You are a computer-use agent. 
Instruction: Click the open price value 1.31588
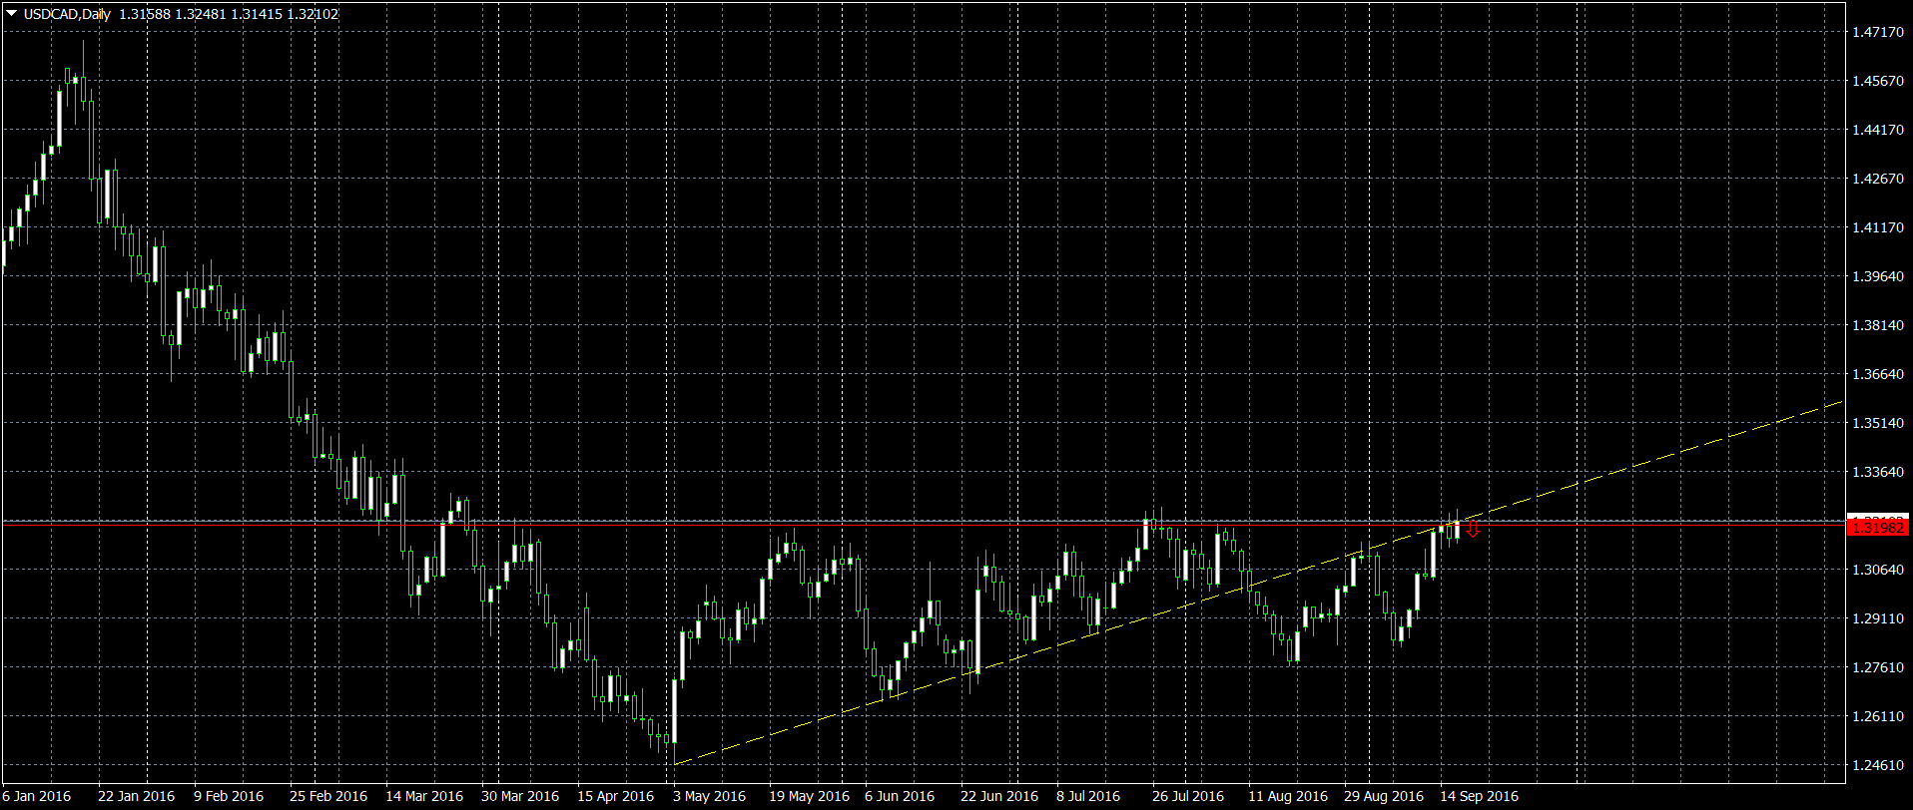point(145,14)
